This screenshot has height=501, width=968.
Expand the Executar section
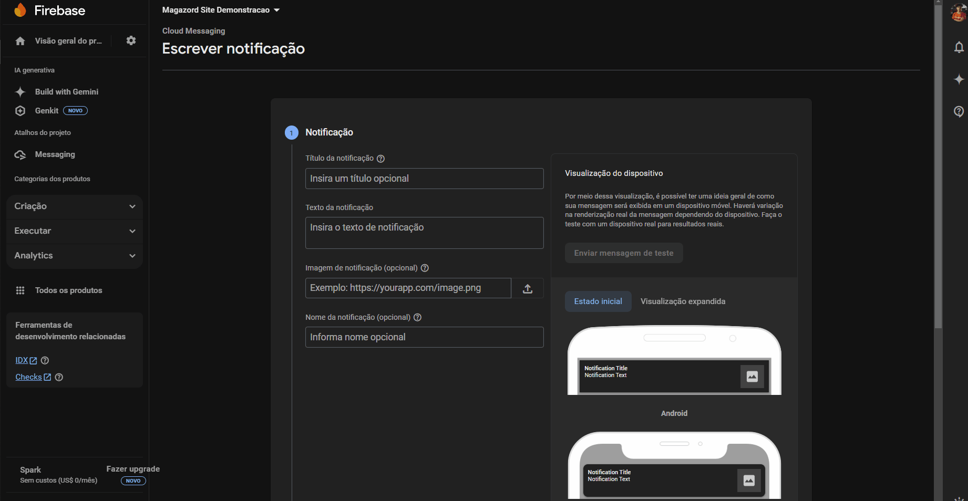coord(75,231)
